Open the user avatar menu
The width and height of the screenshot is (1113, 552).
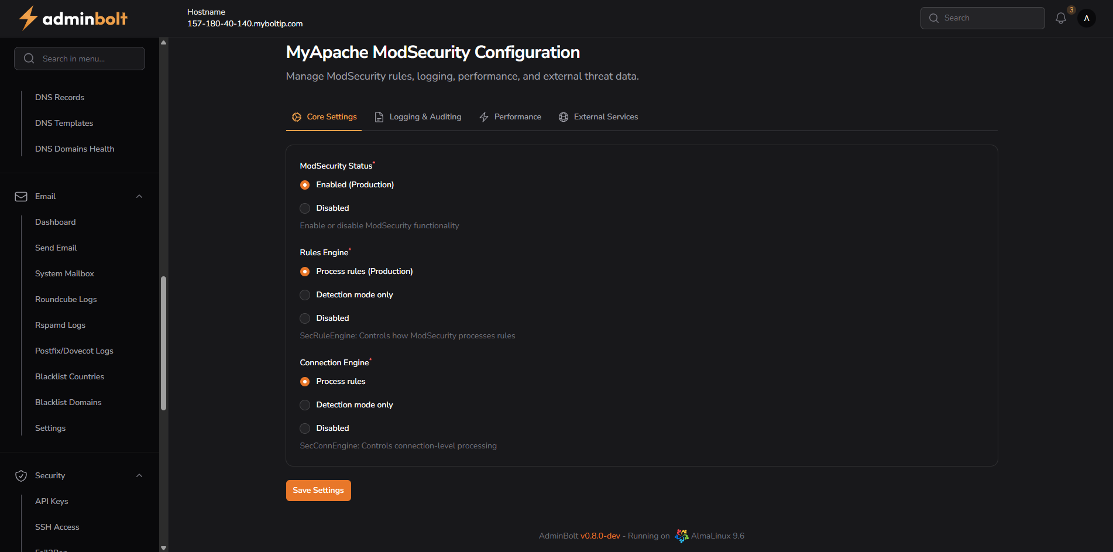tap(1087, 18)
